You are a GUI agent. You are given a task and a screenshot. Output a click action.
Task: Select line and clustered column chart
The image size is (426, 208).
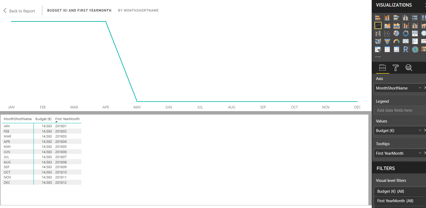415,26
